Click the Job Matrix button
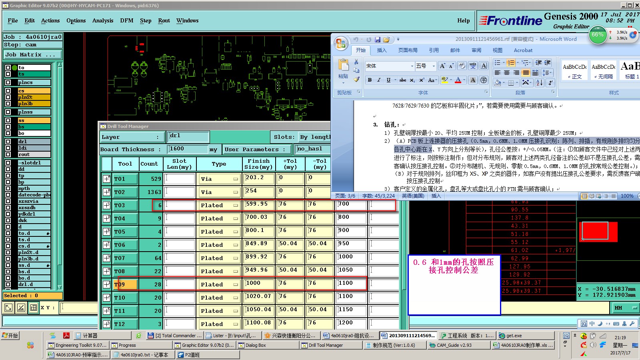The image size is (640, 360). point(33,54)
